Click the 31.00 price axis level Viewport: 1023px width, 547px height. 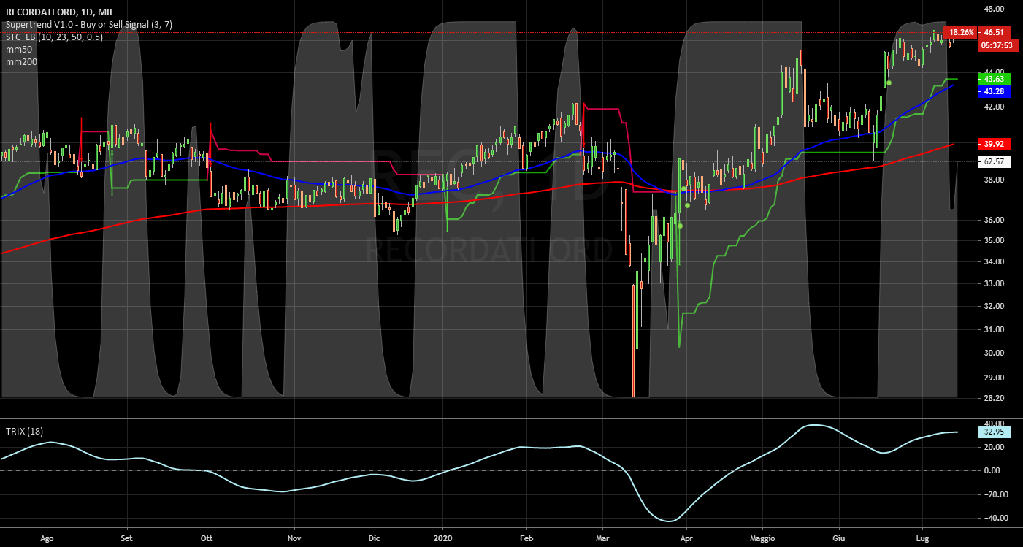[x=993, y=329]
